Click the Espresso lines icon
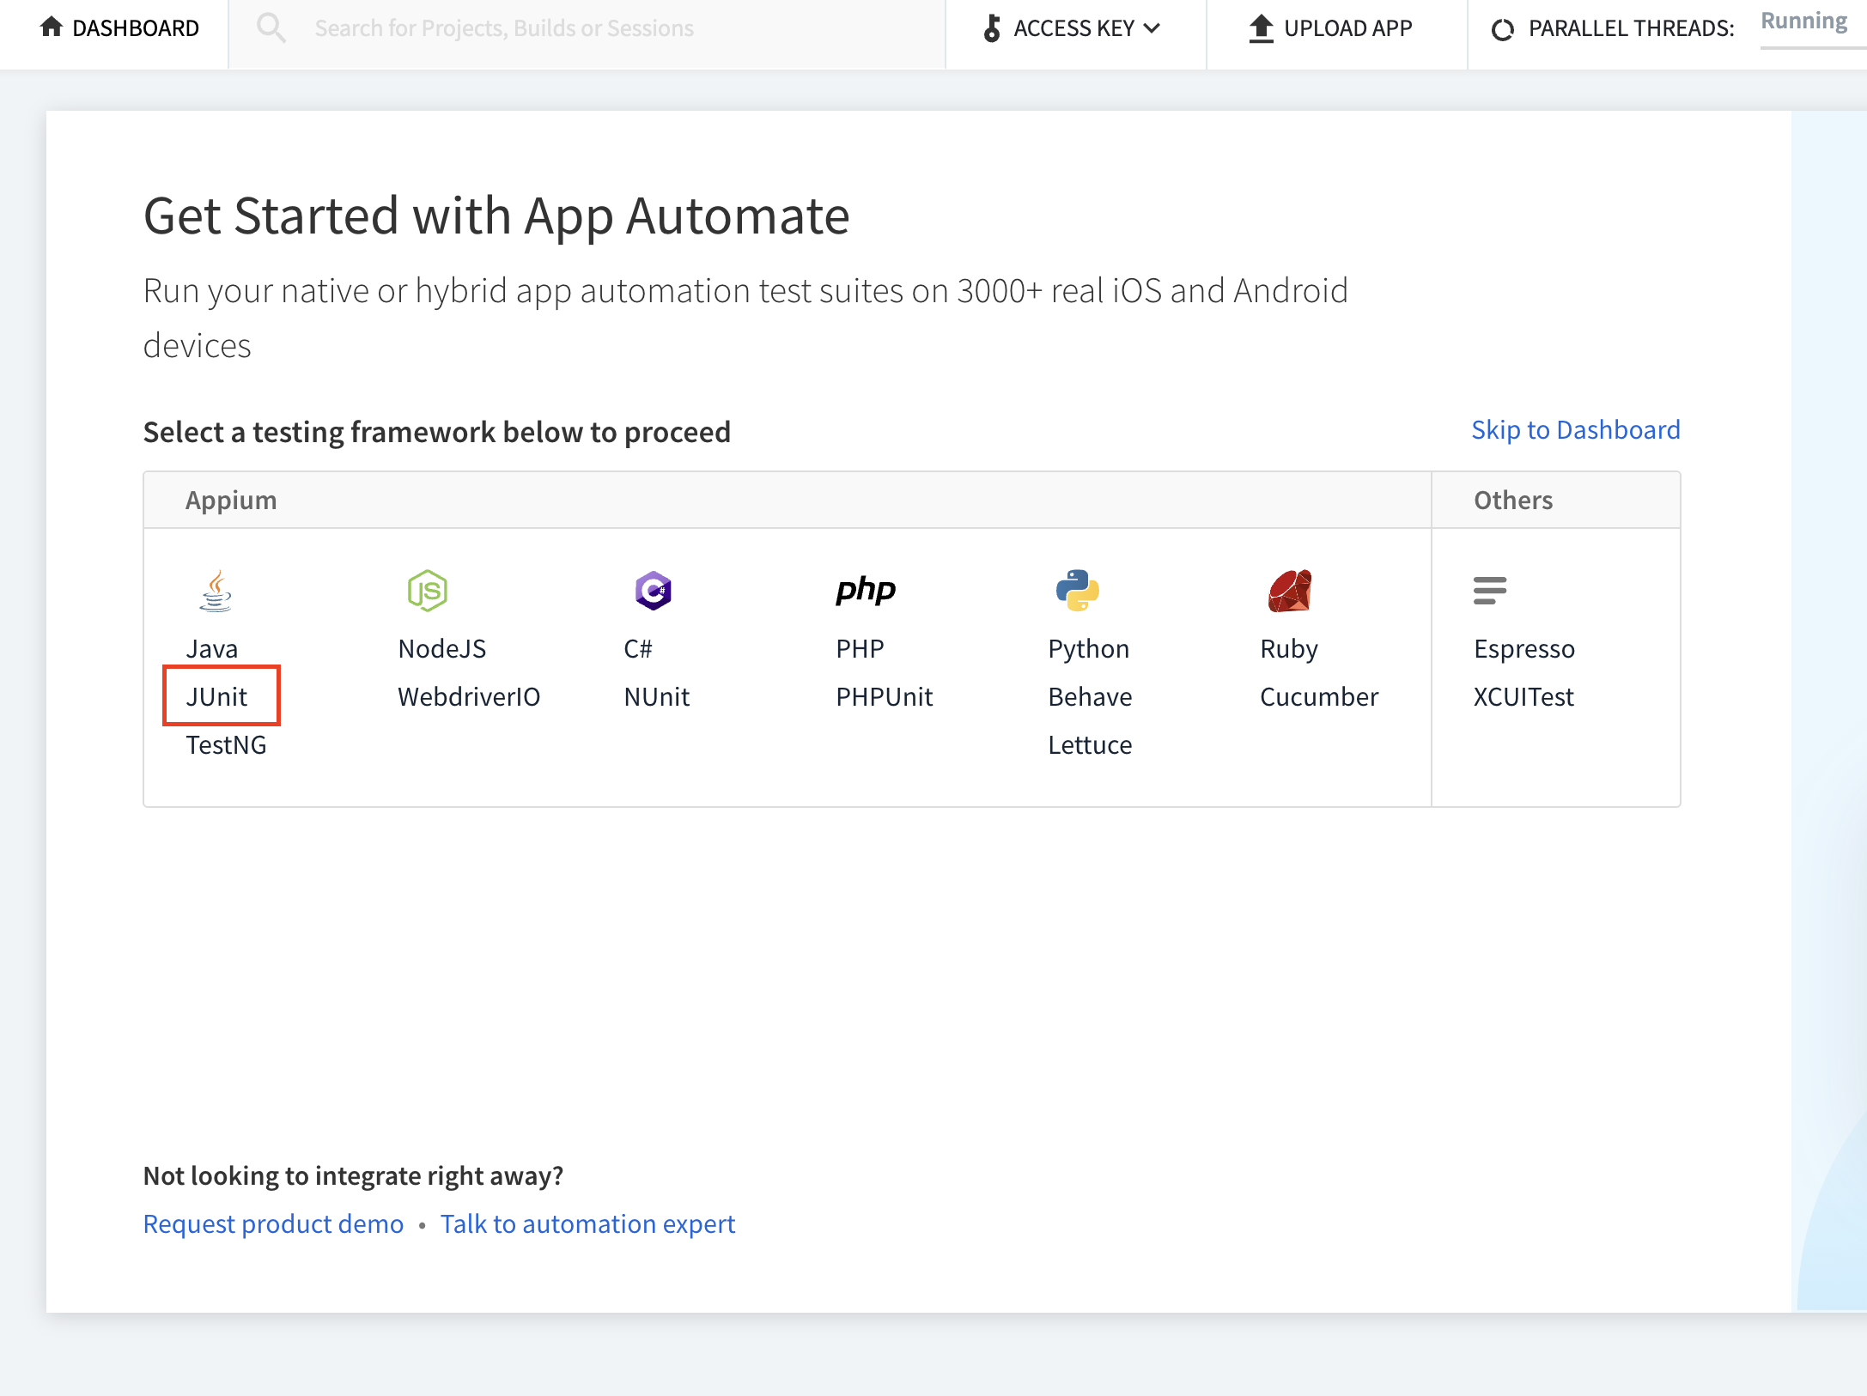 1489,591
